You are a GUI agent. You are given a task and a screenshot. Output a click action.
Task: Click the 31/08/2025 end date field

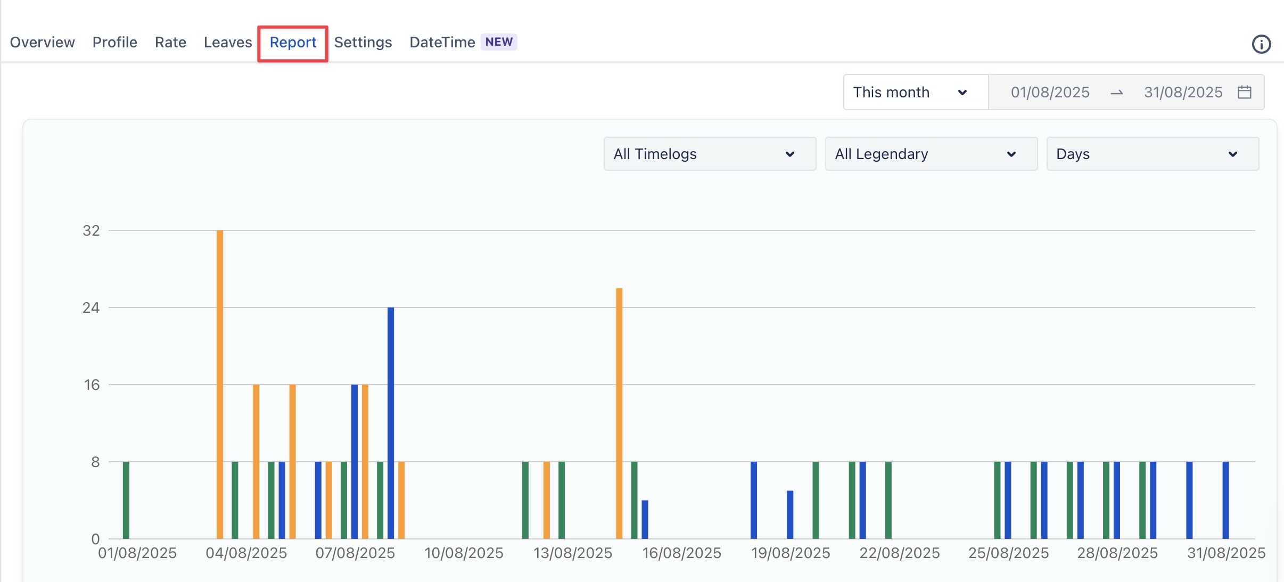1183,92
